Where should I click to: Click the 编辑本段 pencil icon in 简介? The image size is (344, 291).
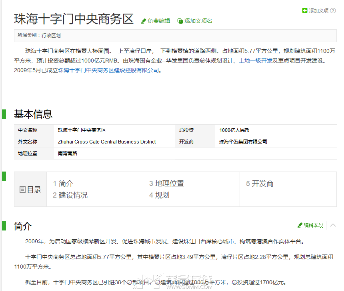(300, 225)
